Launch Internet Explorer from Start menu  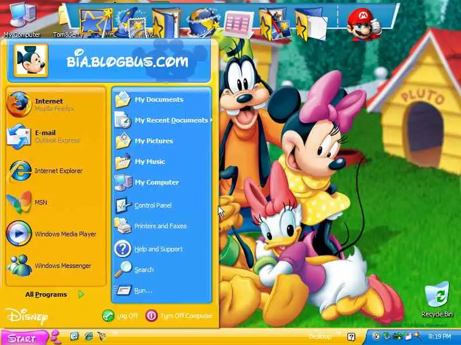pos(55,171)
